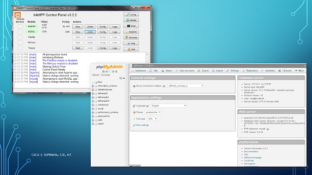Click the New database icon in tree
The image size is (312, 175).
pos(97,82)
